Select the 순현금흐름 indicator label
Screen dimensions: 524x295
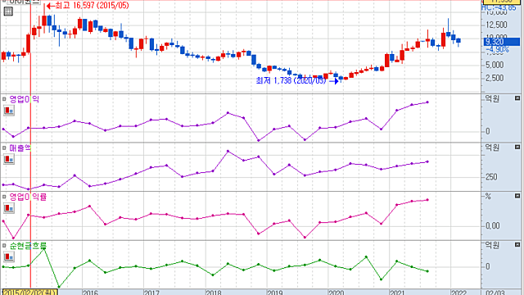28,246
